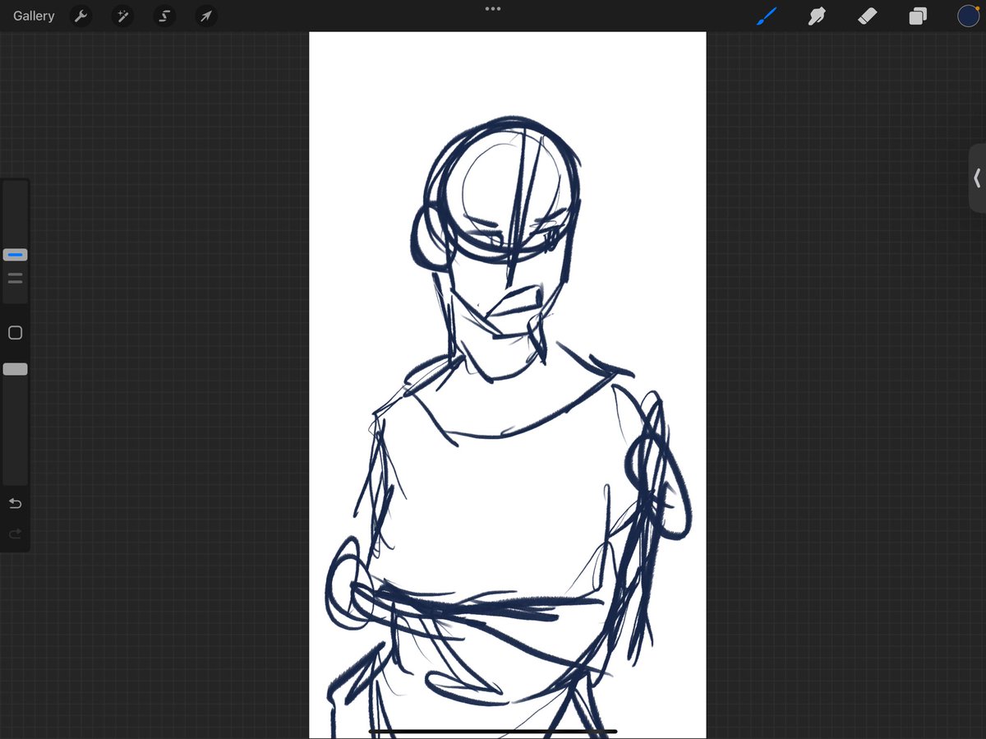Select the Eraser tool
The width and height of the screenshot is (986, 739).
(x=868, y=16)
